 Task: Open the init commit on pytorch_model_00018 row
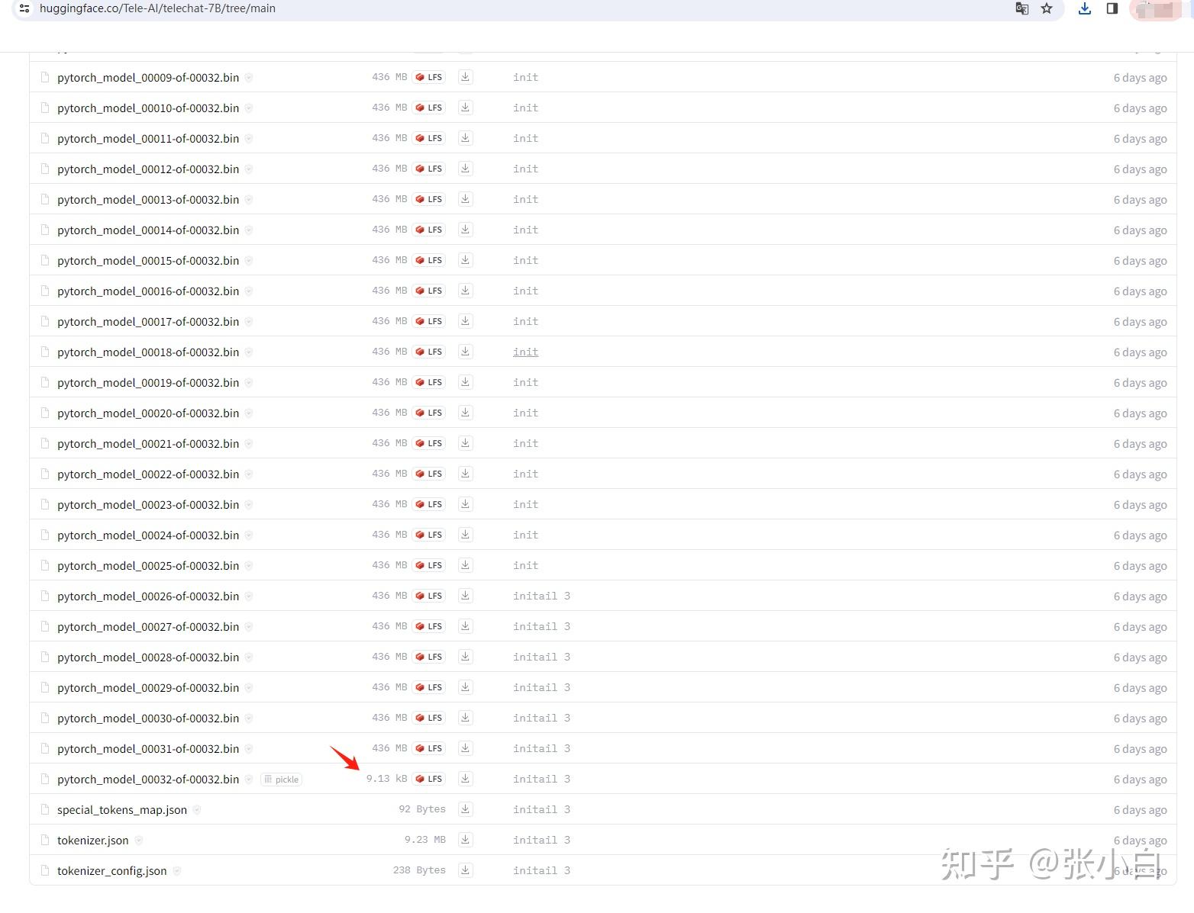click(525, 352)
